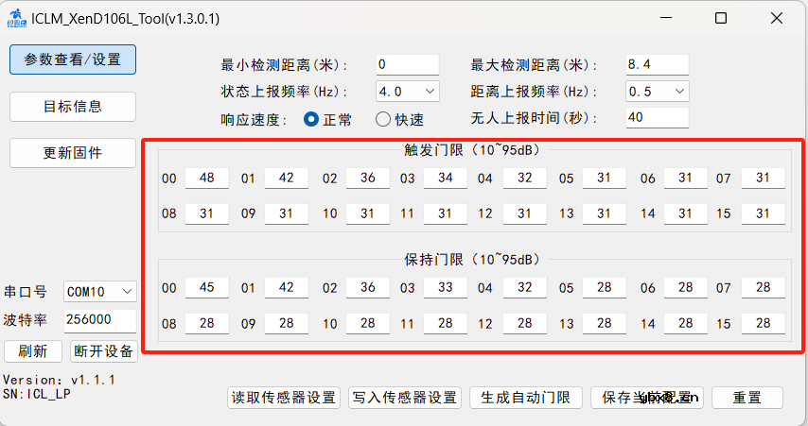Click 触发门限 gate 12 field

(x=525, y=214)
